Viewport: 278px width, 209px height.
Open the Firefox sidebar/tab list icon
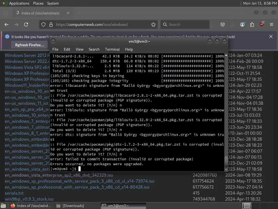point(5,13)
